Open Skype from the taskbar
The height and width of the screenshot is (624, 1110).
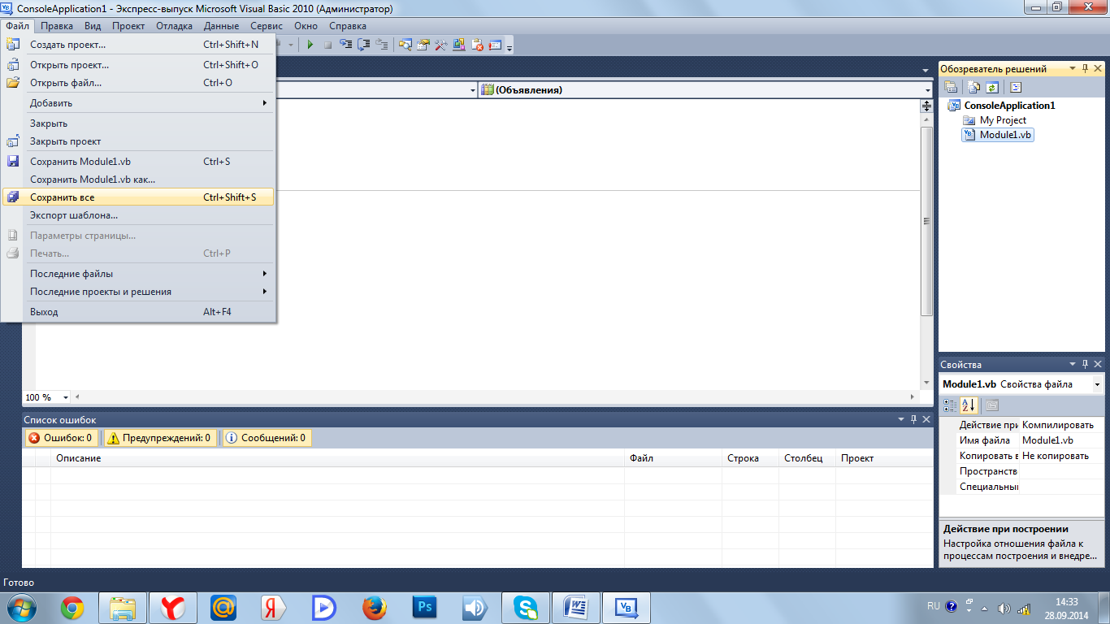(x=525, y=608)
